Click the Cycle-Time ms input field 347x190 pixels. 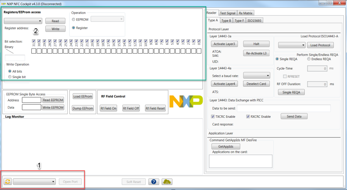point(317,68)
